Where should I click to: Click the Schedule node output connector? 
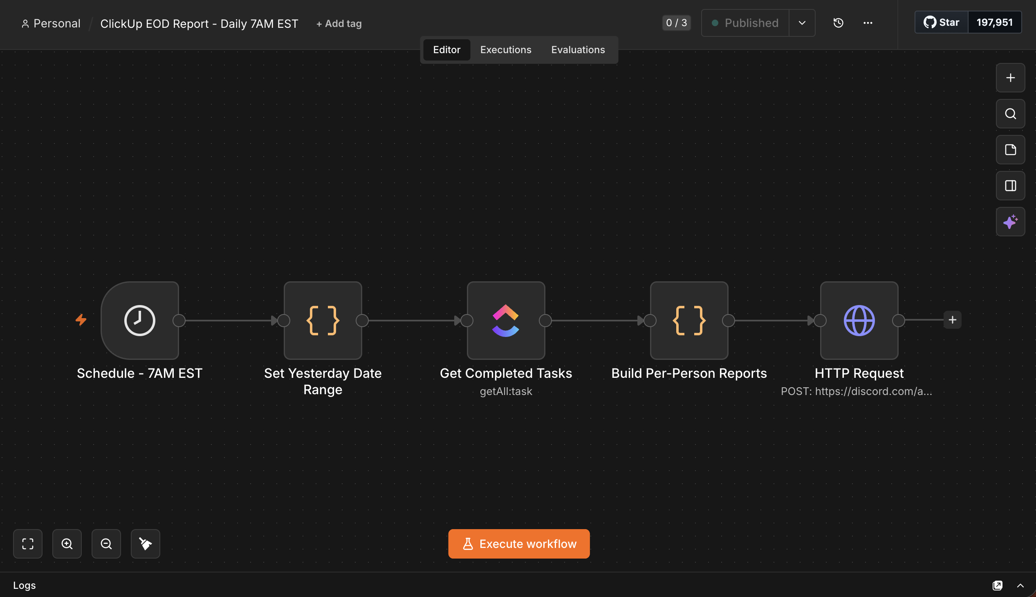[179, 320]
